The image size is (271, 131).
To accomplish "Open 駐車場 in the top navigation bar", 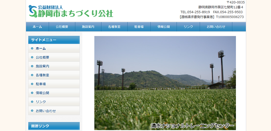I will 139,27.
